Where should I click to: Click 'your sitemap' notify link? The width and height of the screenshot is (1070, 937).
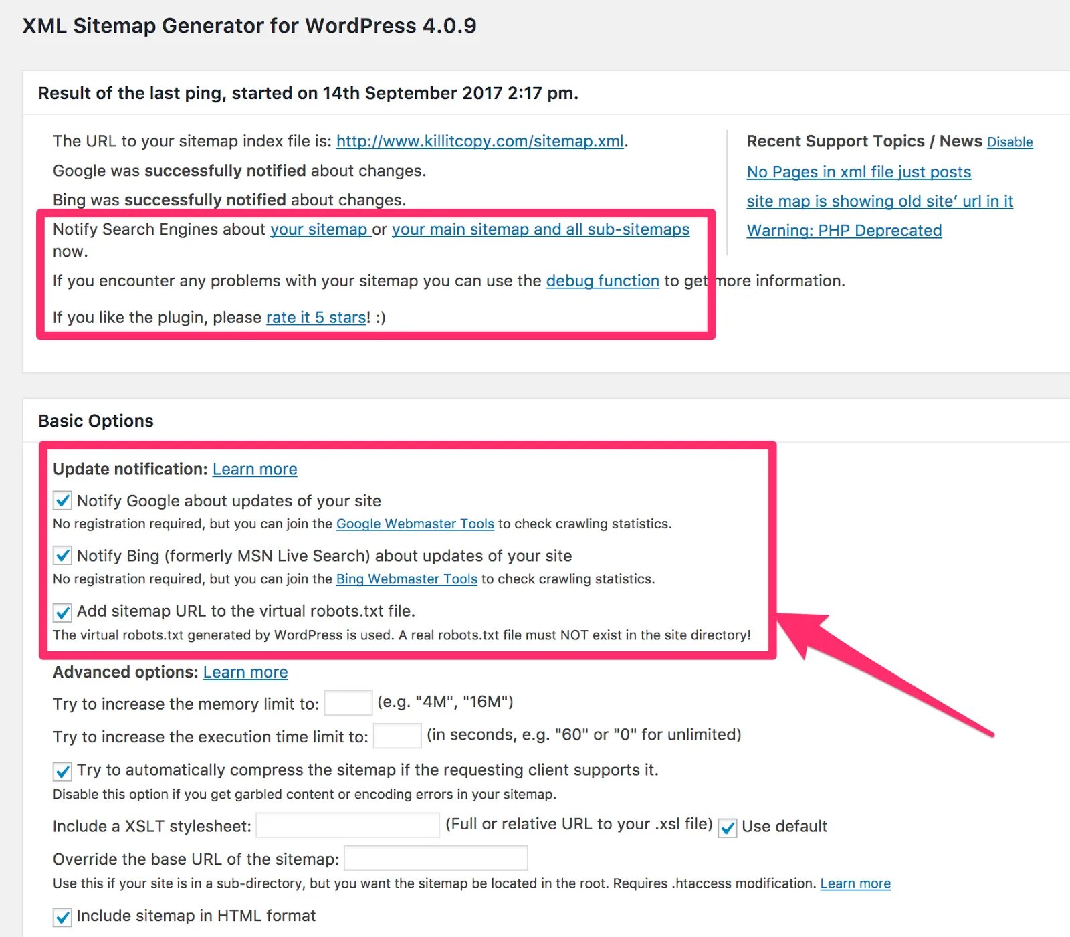point(320,229)
